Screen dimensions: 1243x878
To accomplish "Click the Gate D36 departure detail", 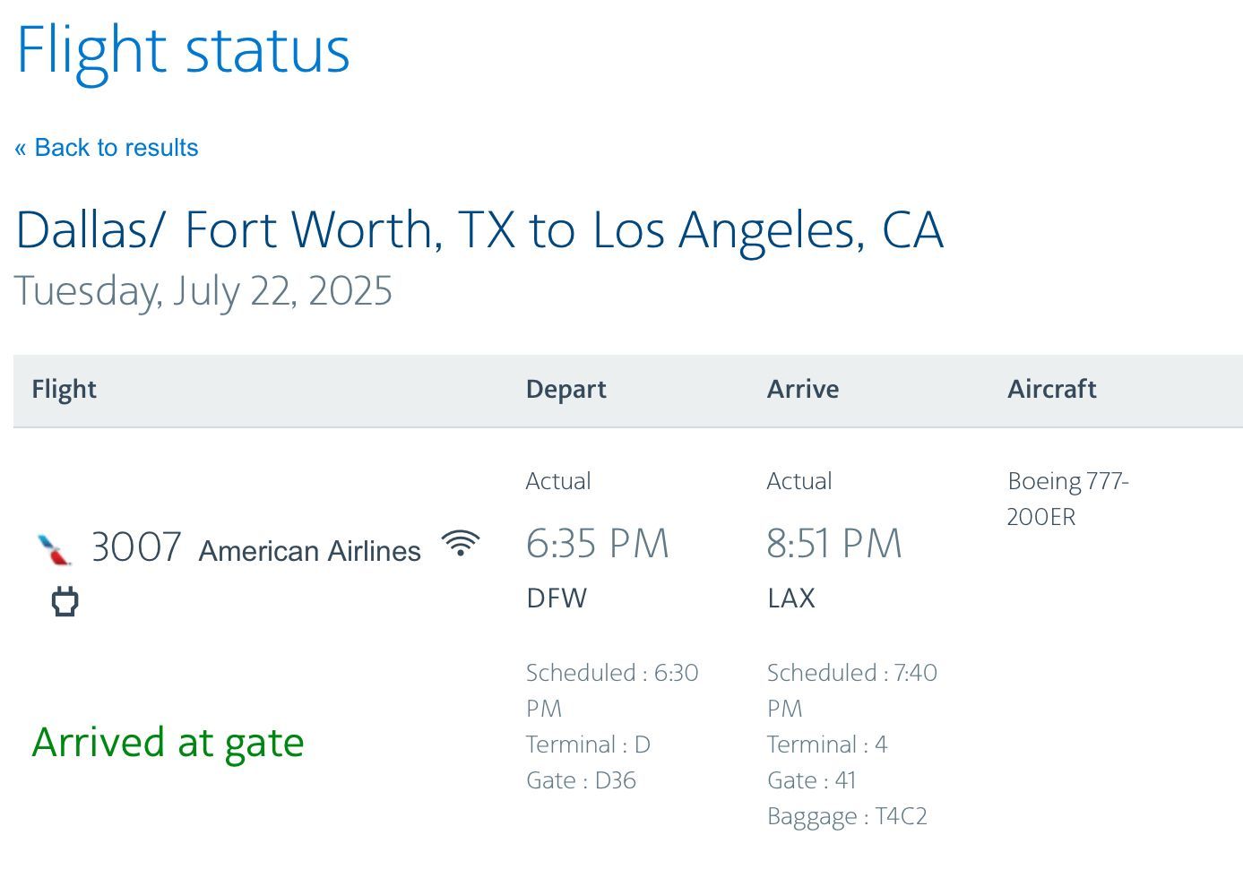I will [581, 780].
